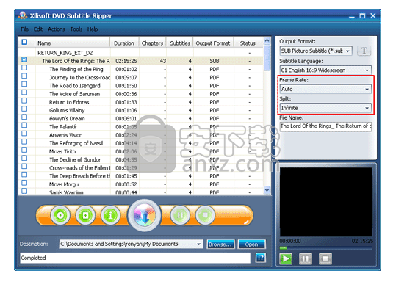Check Return to Edoras checkbox
The image size is (407, 290).
24,101
